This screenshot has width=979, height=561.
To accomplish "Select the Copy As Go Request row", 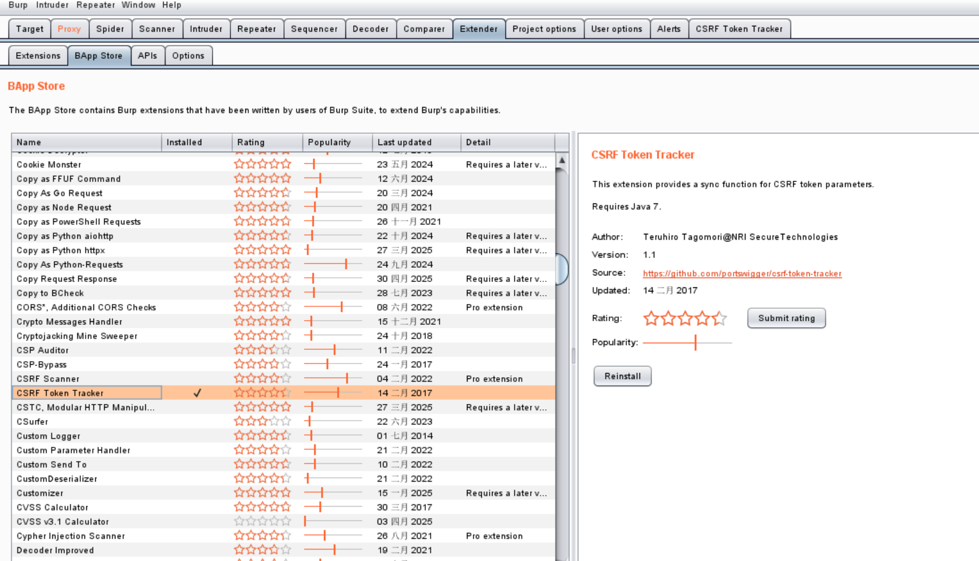I will coord(283,193).
